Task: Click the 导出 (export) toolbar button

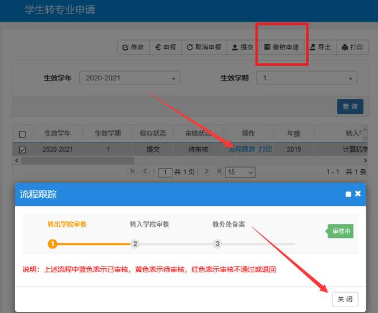Action: (x=320, y=47)
